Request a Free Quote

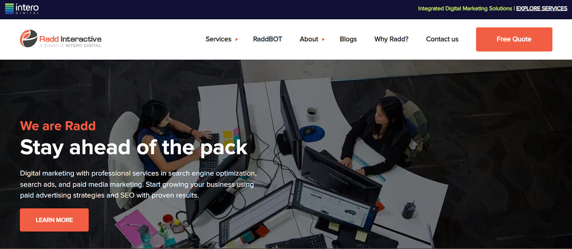[514, 39]
